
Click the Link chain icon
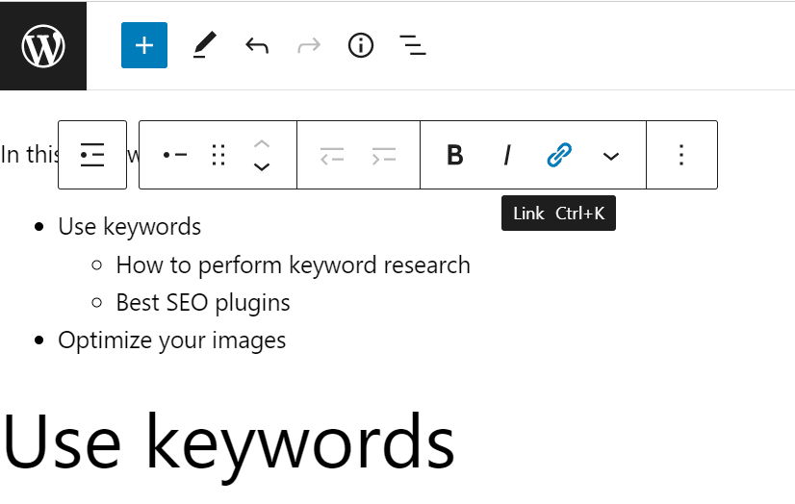[x=559, y=155]
